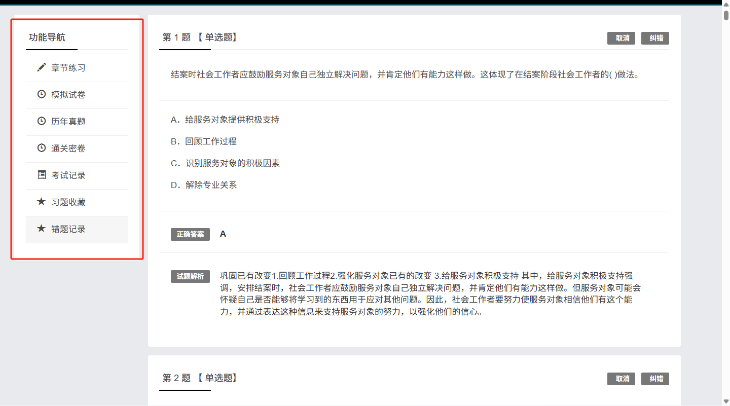
Task: Click the clock icon beside 历年真题
Action: (42, 121)
